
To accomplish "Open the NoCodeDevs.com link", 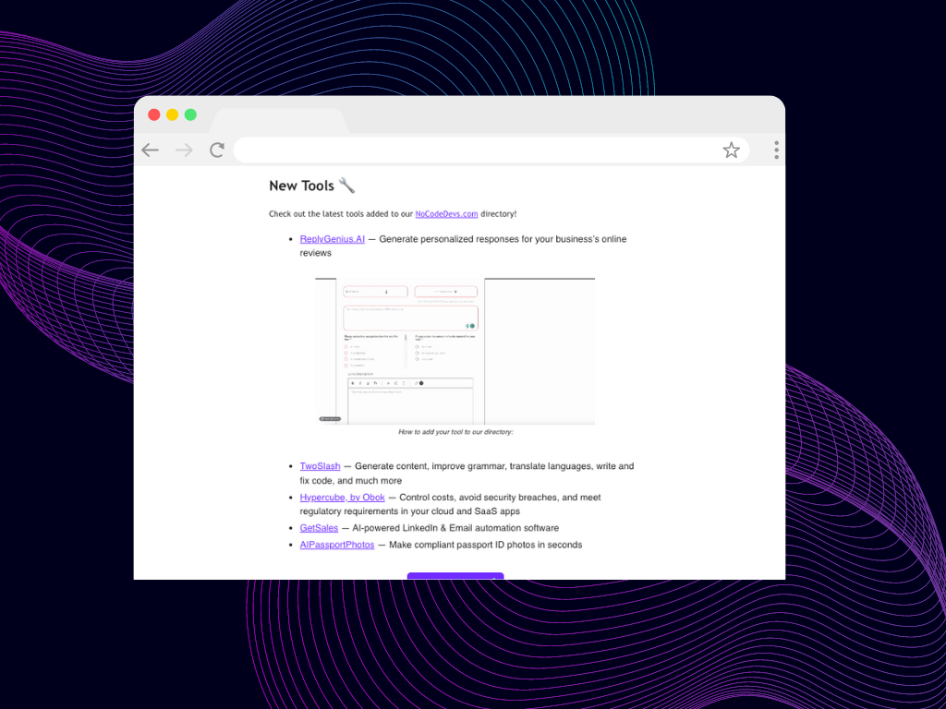I will pyautogui.click(x=446, y=214).
